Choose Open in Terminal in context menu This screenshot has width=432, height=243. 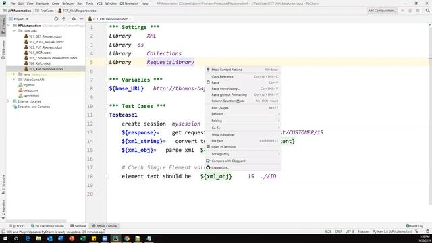tap(243, 147)
